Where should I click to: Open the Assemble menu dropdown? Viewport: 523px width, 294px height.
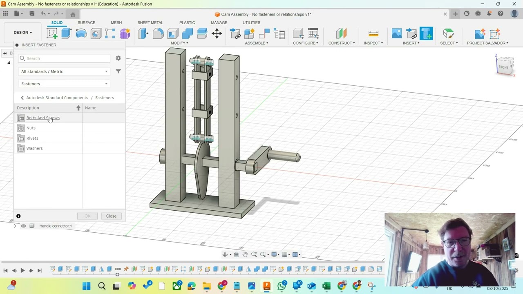257,43
